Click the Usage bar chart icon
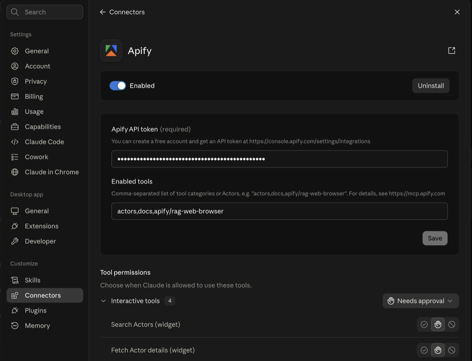Screen dimensions: 472x361 pyautogui.click(x=15, y=111)
